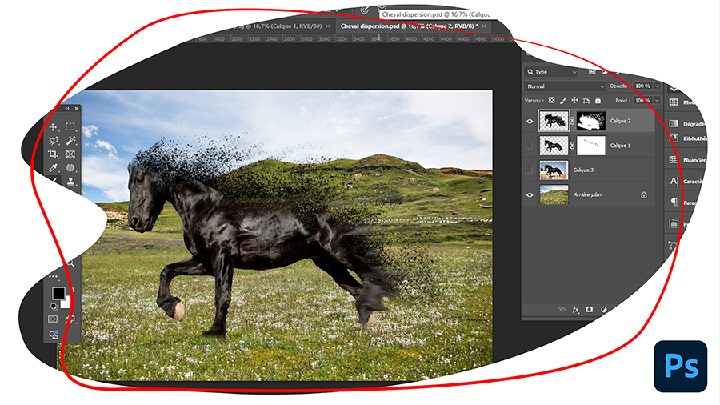Select the Rectangular Marquee tool
Image resolution: width=720 pixels, height=405 pixels.
pos(70,126)
